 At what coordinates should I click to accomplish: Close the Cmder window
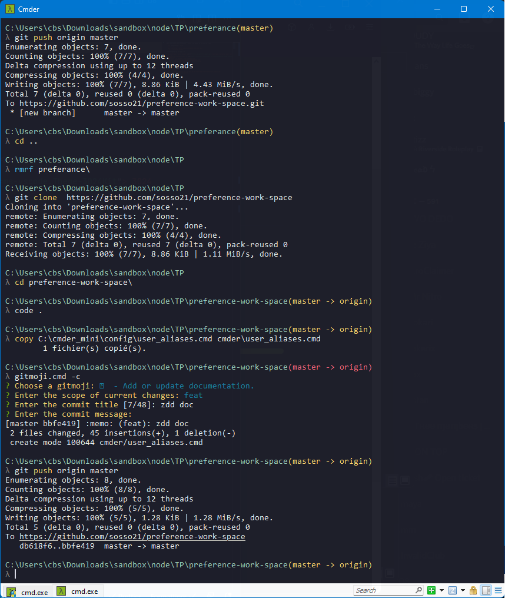[x=491, y=9]
